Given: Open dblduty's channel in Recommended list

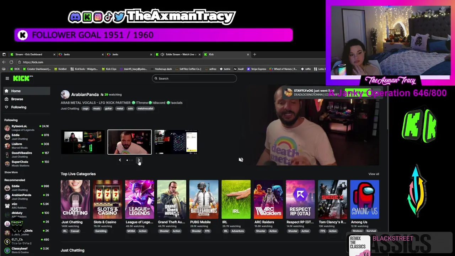Looking at the screenshot, I should [x=26, y=214].
